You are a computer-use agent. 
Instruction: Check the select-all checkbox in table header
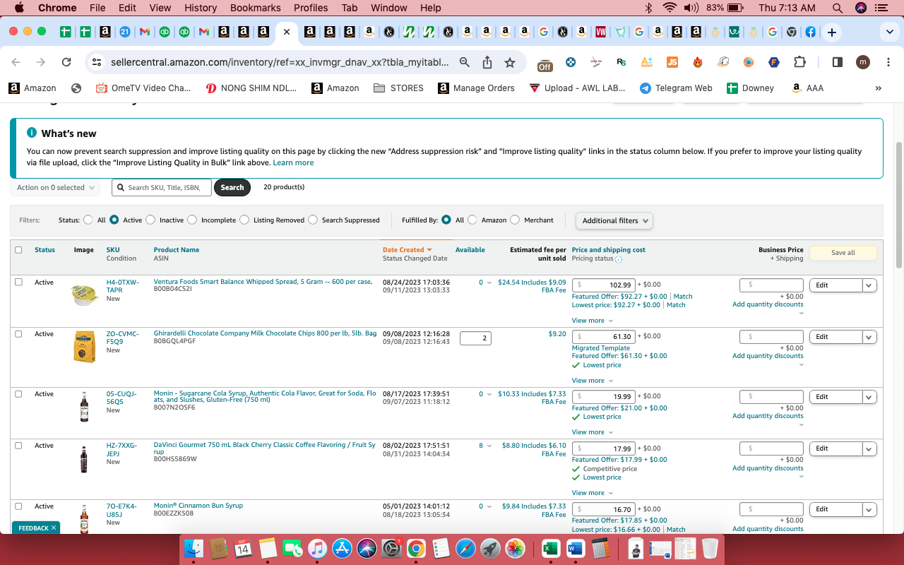click(x=18, y=249)
